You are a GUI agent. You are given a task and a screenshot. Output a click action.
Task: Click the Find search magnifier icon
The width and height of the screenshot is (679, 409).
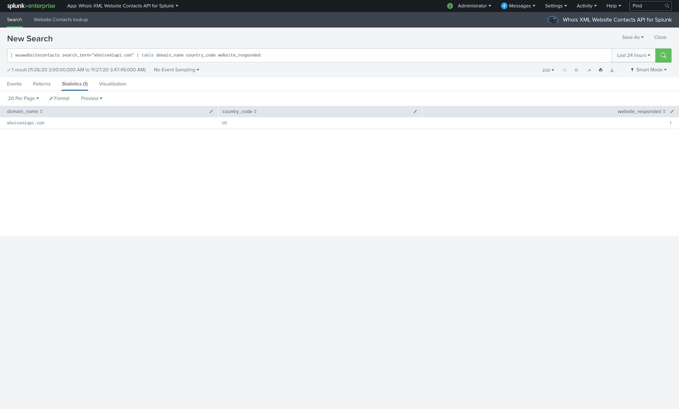667,6
